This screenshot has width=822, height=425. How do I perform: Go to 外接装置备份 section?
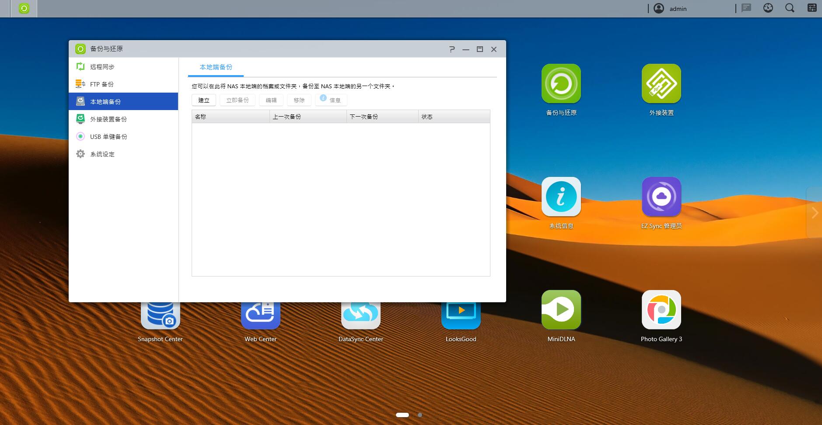click(x=108, y=119)
